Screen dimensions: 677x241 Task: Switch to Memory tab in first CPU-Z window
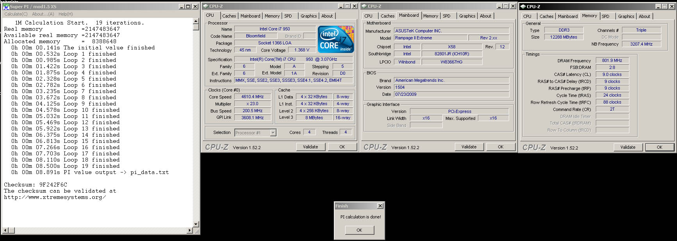pos(272,16)
